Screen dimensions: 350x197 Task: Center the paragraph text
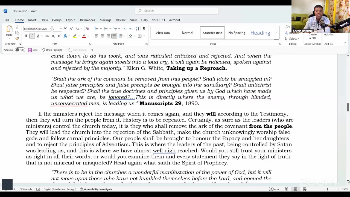point(102,36)
